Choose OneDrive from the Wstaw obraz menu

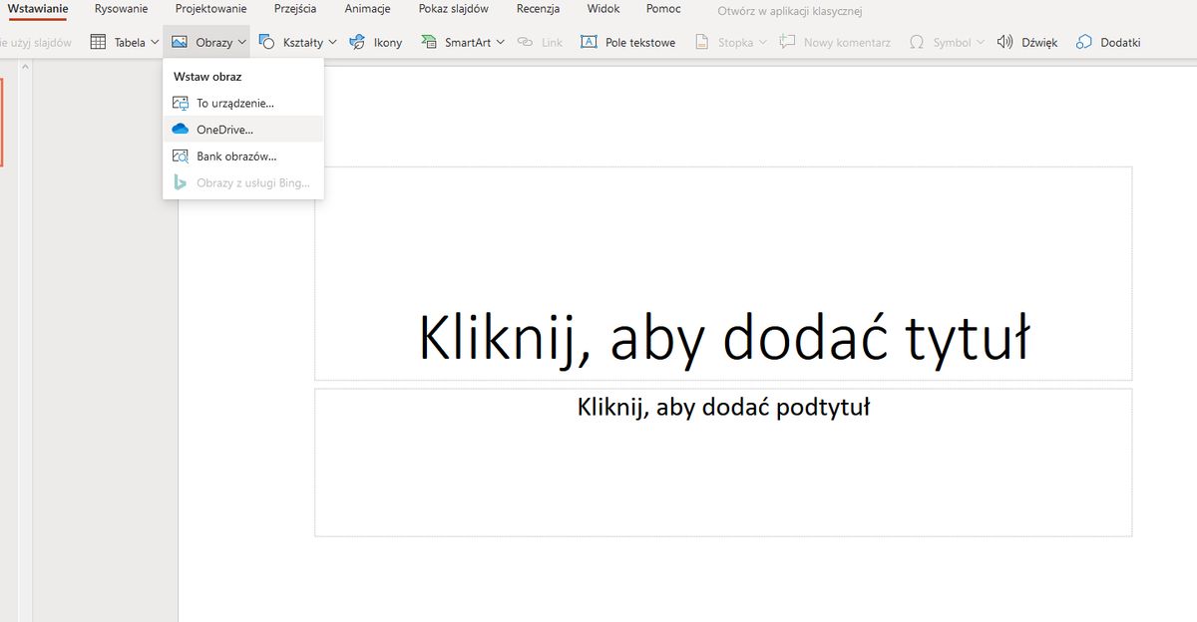(223, 129)
